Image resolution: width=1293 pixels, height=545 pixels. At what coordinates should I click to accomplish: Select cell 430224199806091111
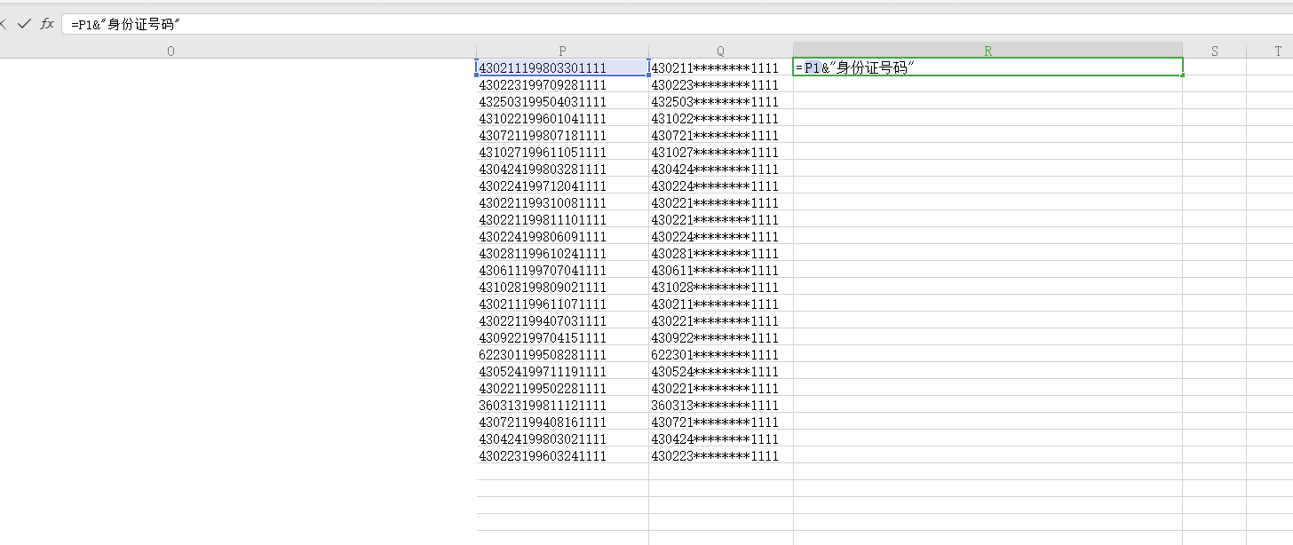[x=562, y=236]
